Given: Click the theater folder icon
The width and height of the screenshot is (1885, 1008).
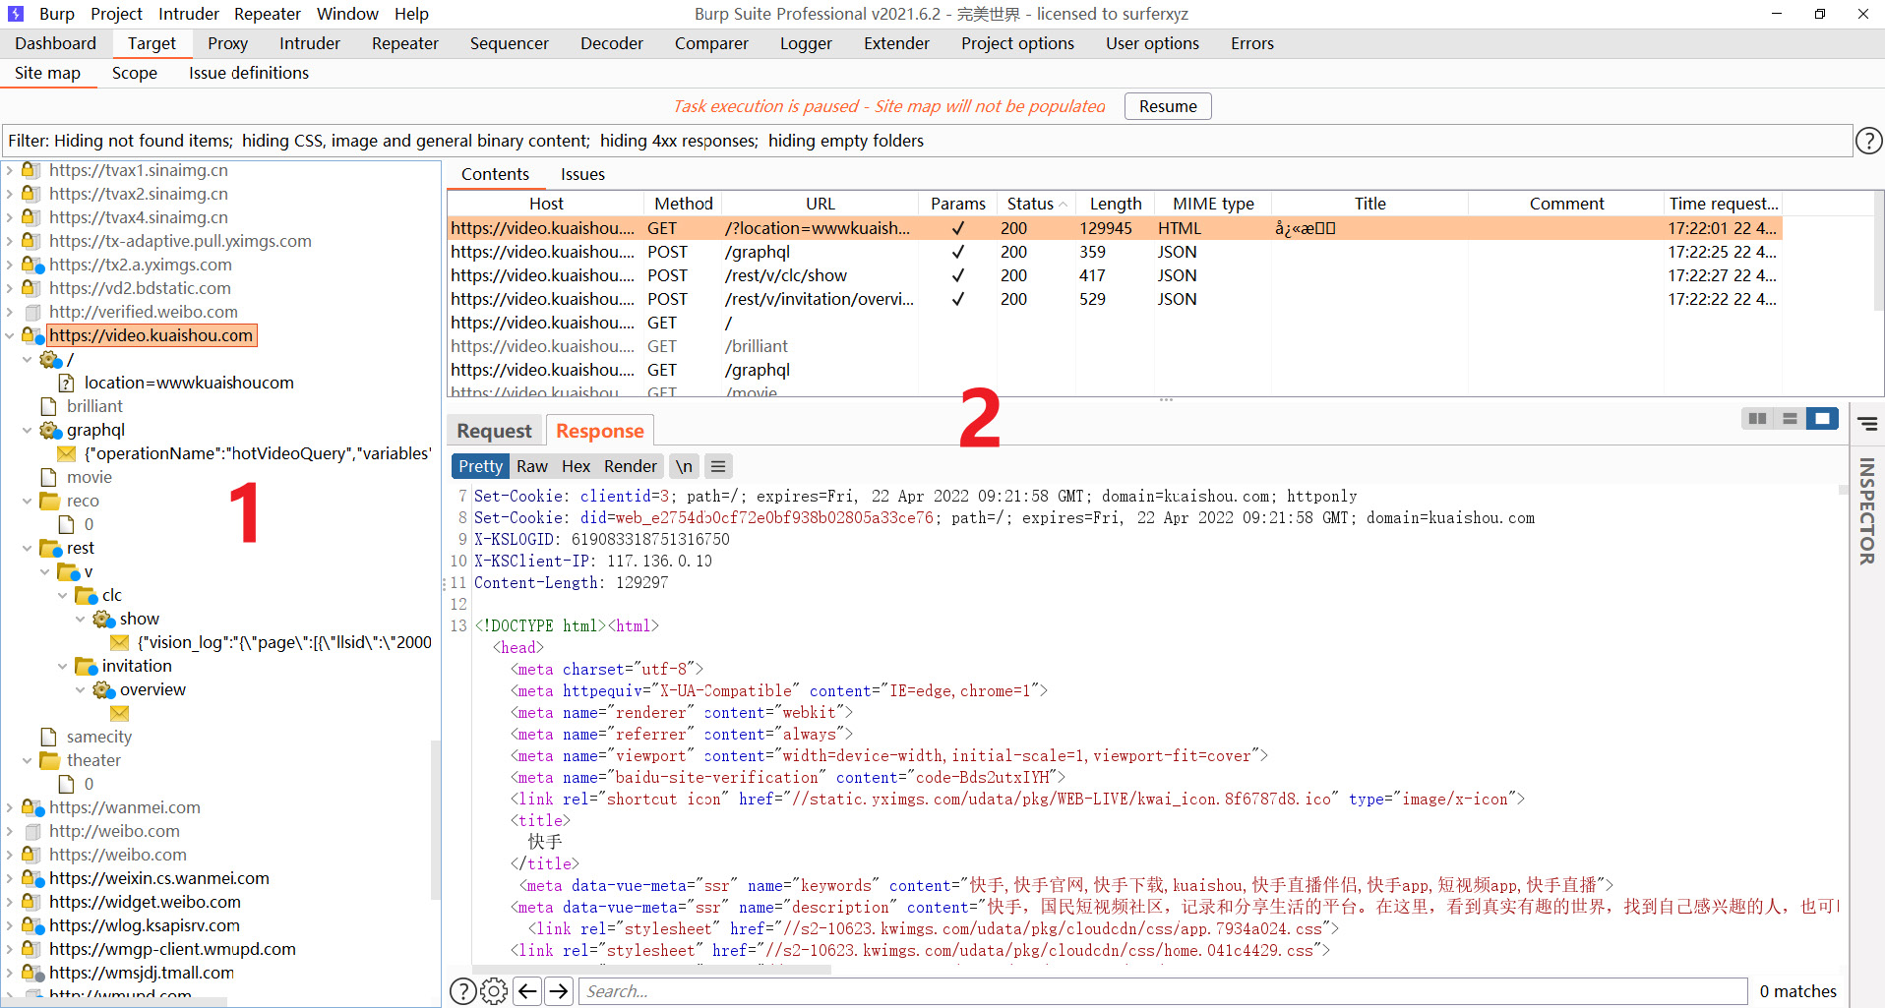Looking at the screenshot, I should click(x=50, y=760).
